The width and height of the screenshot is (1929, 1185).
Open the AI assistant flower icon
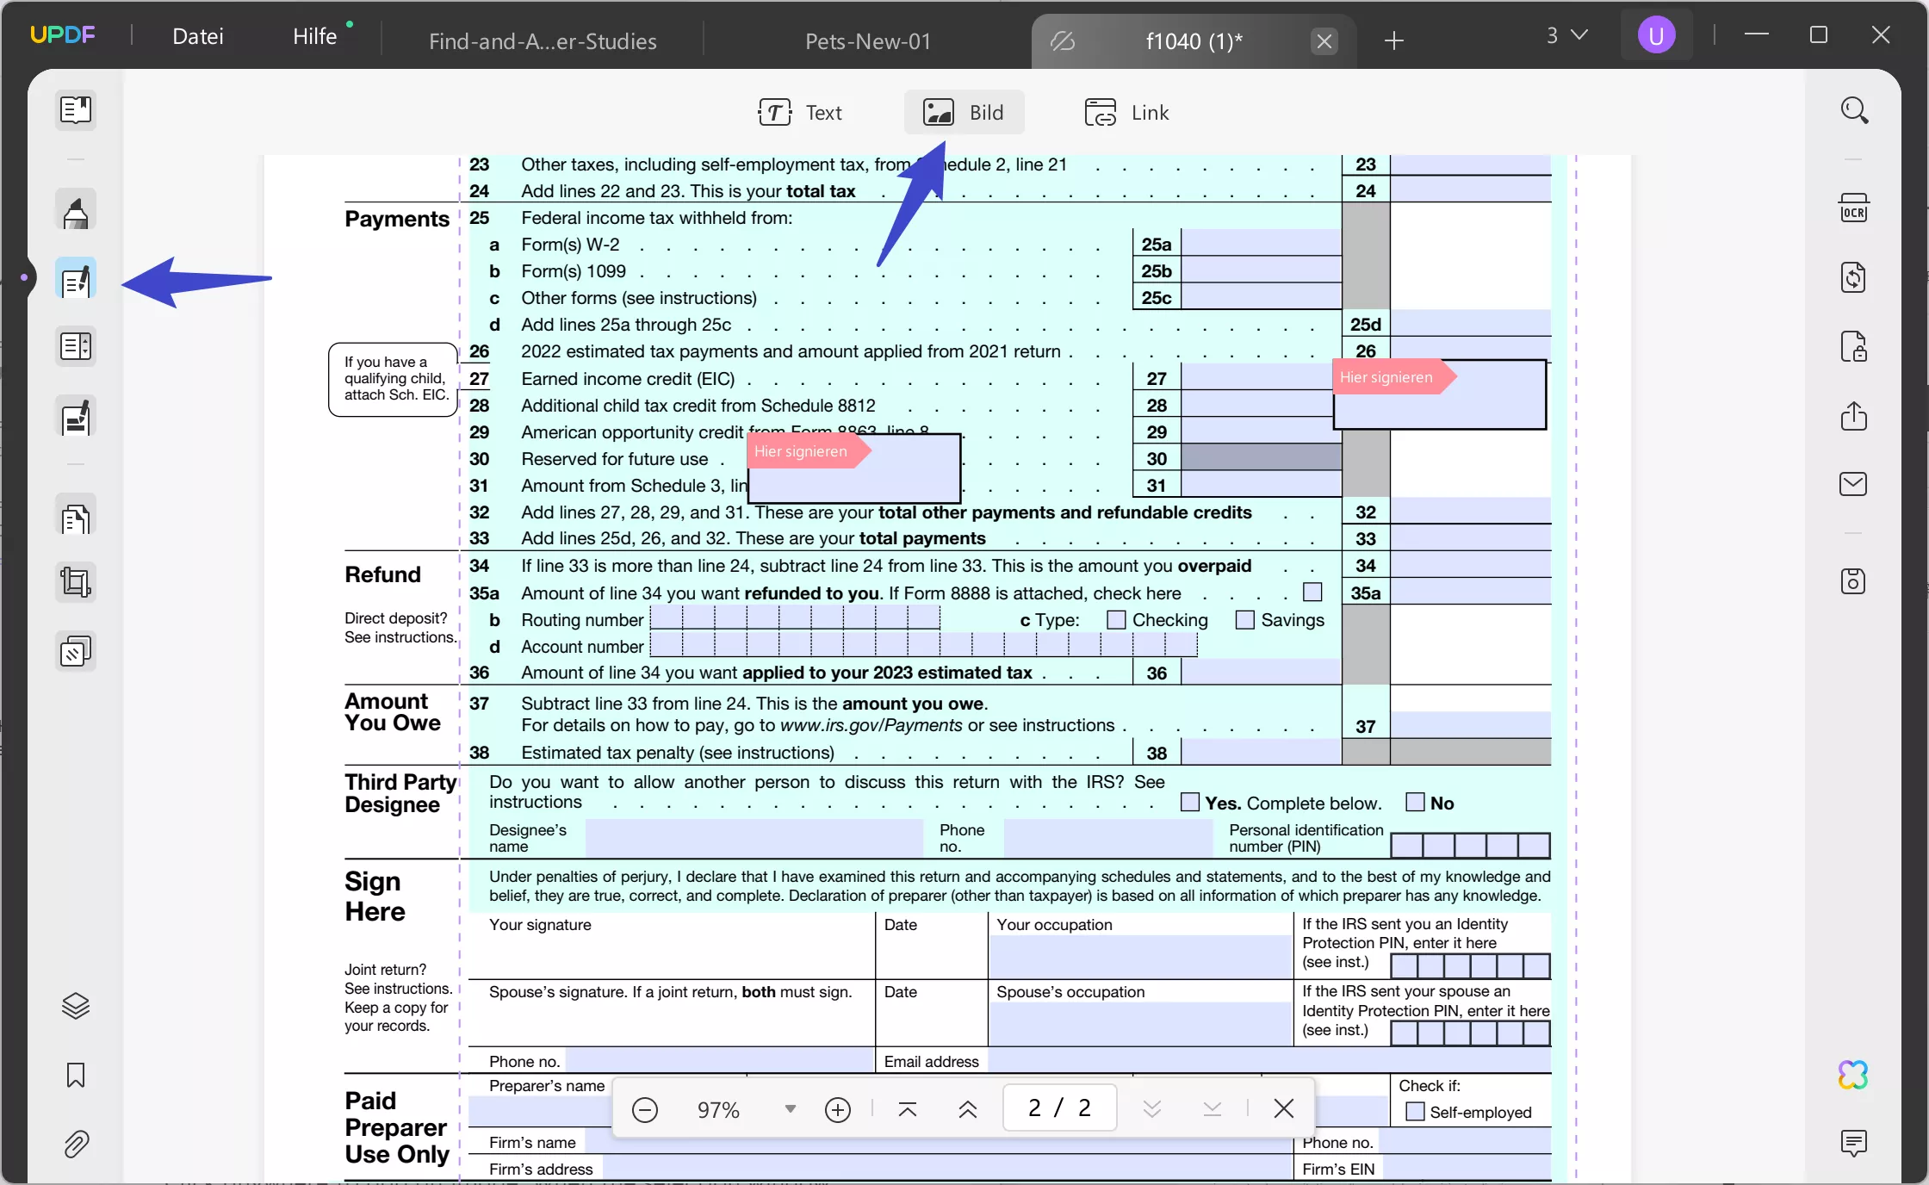pos(1853,1074)
